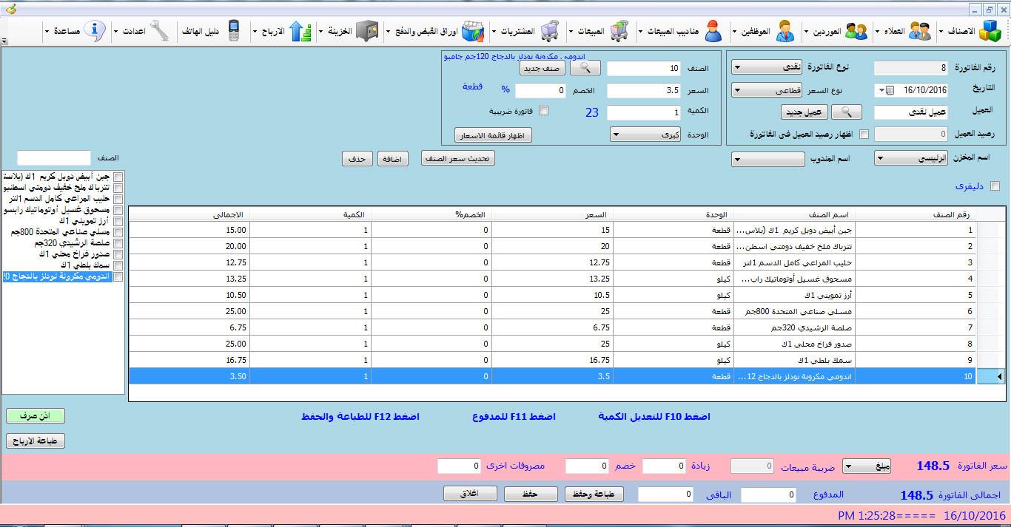Check the سمك بلطي 1ك list item
1011x527 pixels.
tap(118, 265)
